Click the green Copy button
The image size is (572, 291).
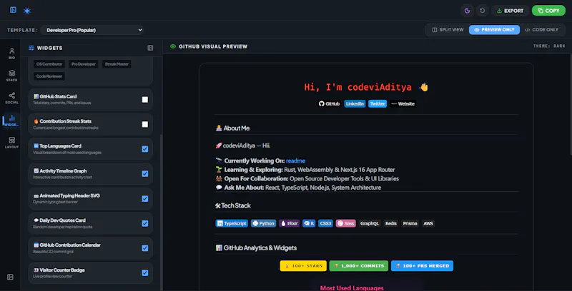(x=548, y=11)
